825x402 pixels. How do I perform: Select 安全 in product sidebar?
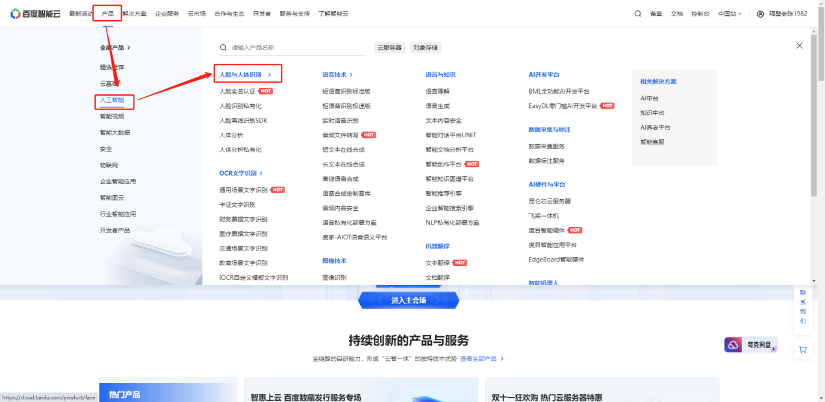[x=106, y=149]
